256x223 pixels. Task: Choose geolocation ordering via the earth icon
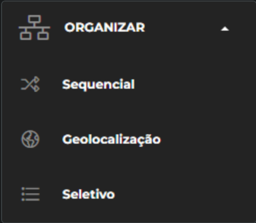pyautogui.click(x=30, y=139)
